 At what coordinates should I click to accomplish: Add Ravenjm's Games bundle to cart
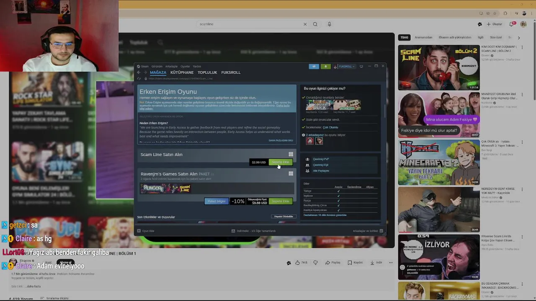pos(281,201)
